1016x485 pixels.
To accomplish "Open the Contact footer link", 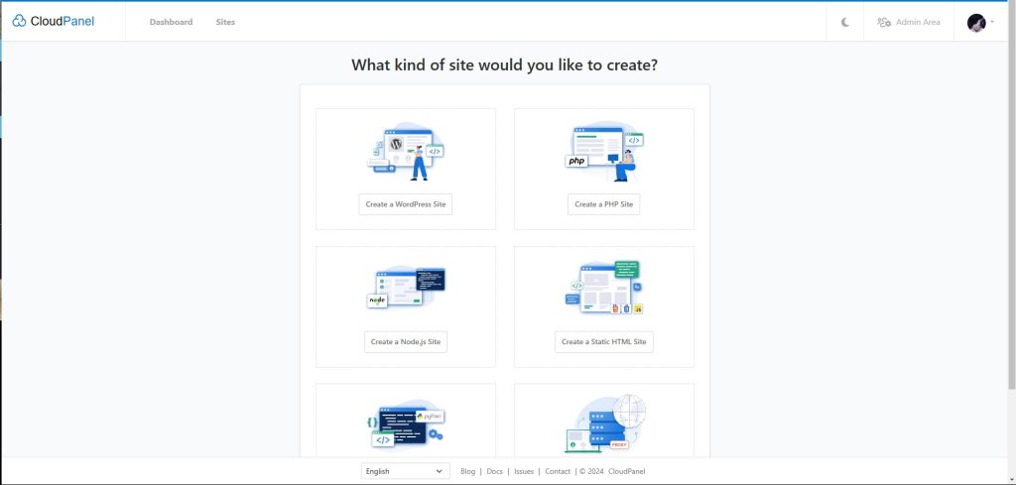I will coord(558,471).
